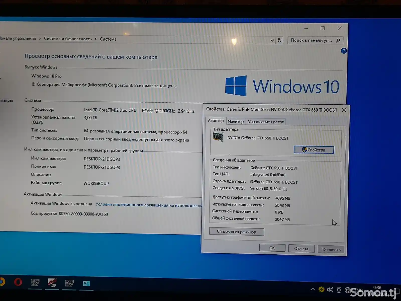This screenshot has width=401, height=301.
Task: Switch to the Управление цветом tab
Action: click(266, 122)
